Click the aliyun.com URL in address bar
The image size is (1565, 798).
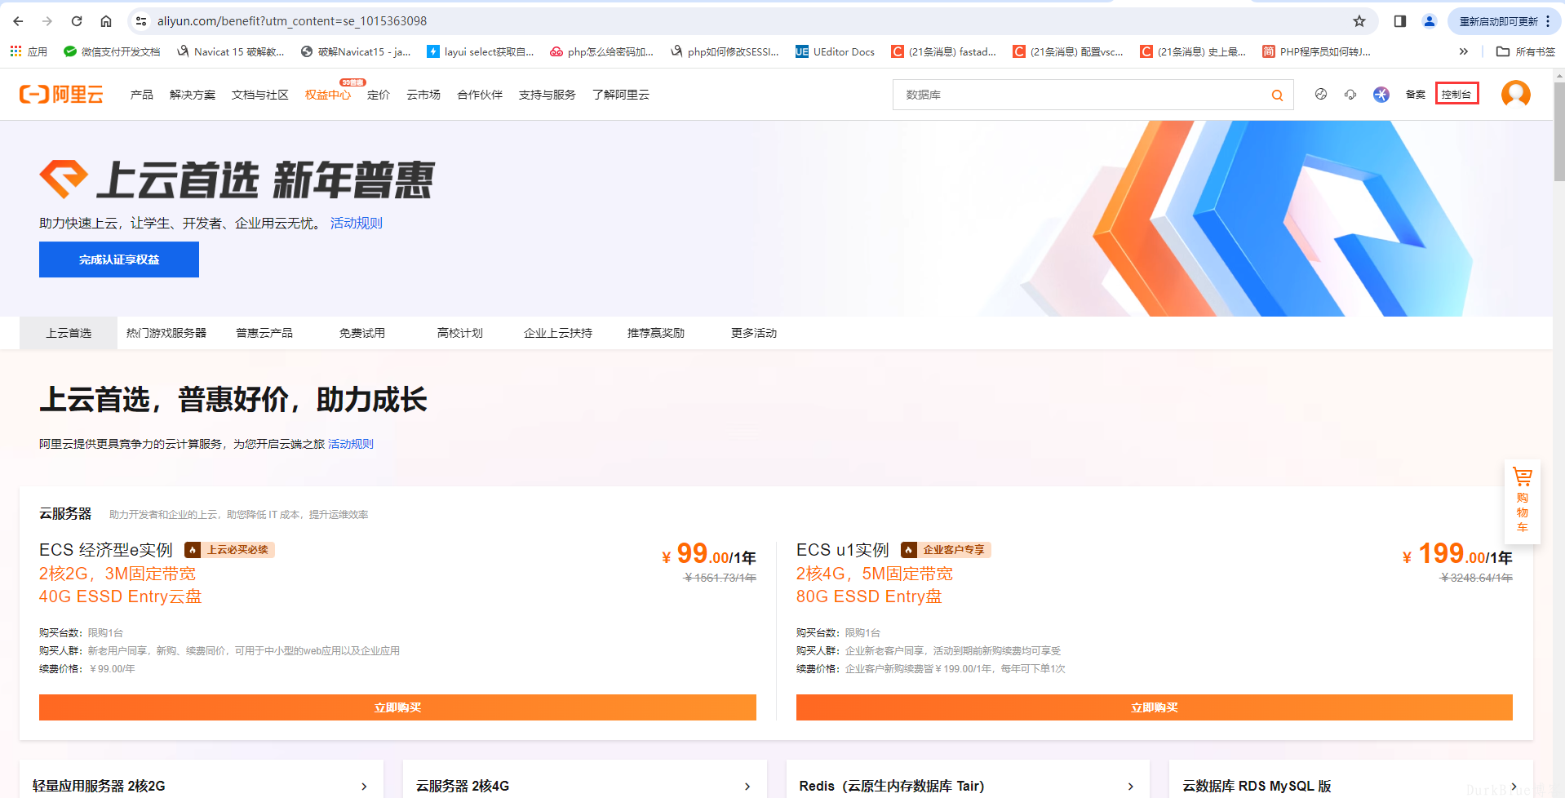click(292, 21)
